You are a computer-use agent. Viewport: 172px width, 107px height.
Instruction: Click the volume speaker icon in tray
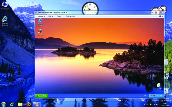click(x=157, y=104)
